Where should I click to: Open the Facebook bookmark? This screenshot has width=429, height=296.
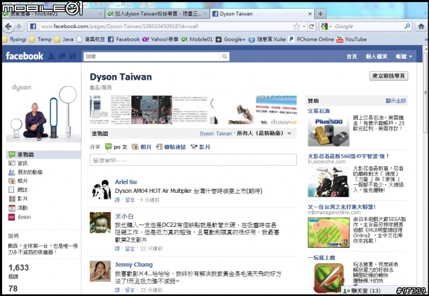coord(124,40)
